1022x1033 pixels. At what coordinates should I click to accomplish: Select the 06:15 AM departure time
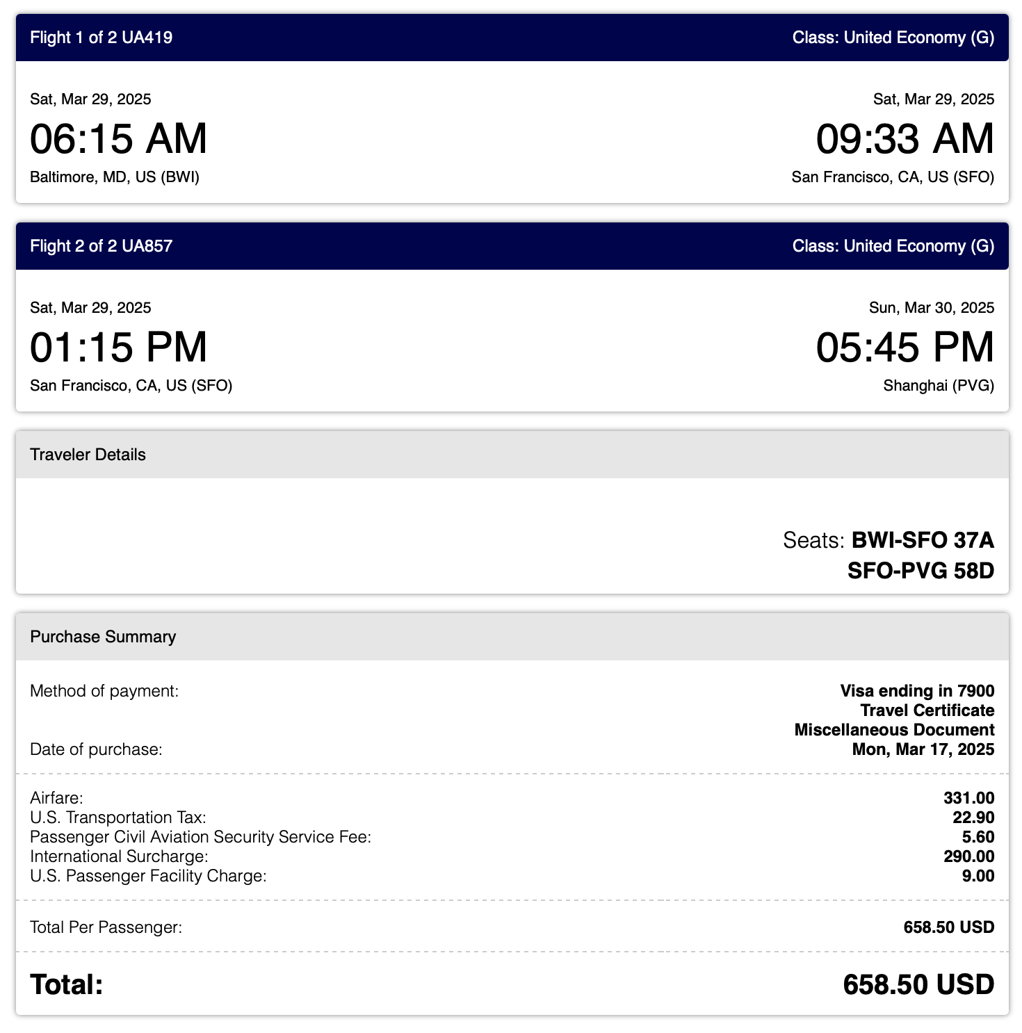118,138
